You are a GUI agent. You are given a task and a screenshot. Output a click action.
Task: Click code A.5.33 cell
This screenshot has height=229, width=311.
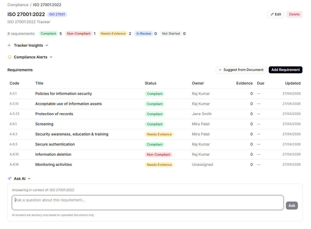[x=14, y=114]
